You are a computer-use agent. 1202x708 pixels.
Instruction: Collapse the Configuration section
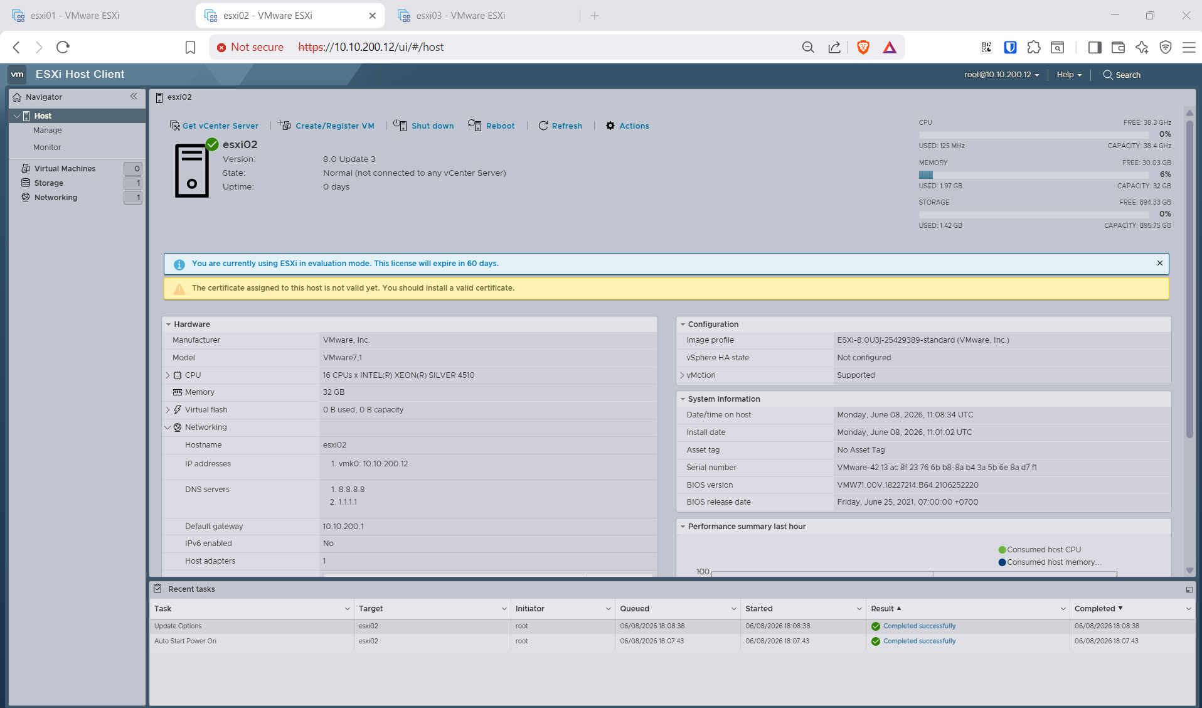(683, 324)
